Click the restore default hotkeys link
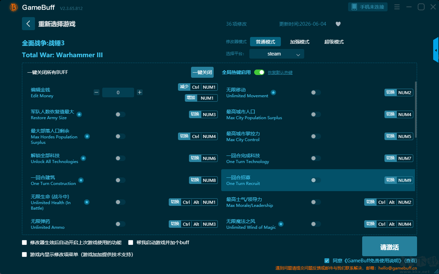Screen dimensions: 439x274 280,73
